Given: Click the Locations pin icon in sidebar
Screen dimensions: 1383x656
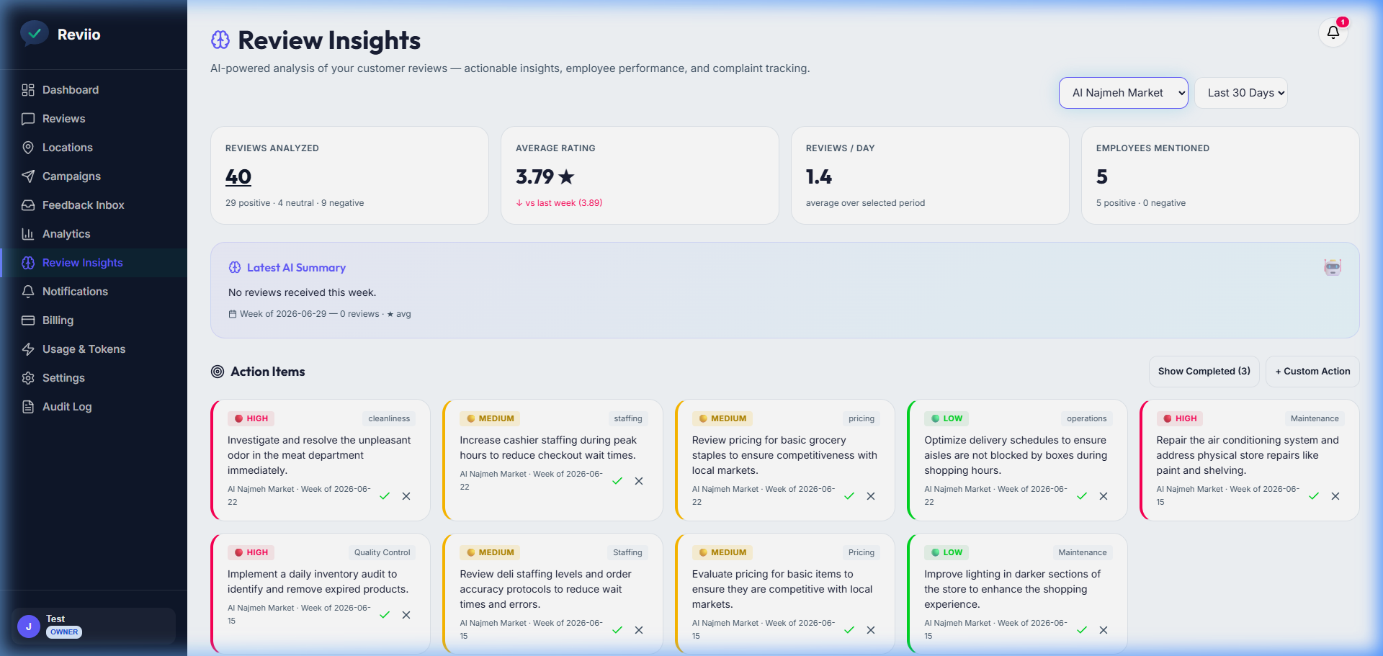Looking at the screenshot, I should click(x=28, y=148).
